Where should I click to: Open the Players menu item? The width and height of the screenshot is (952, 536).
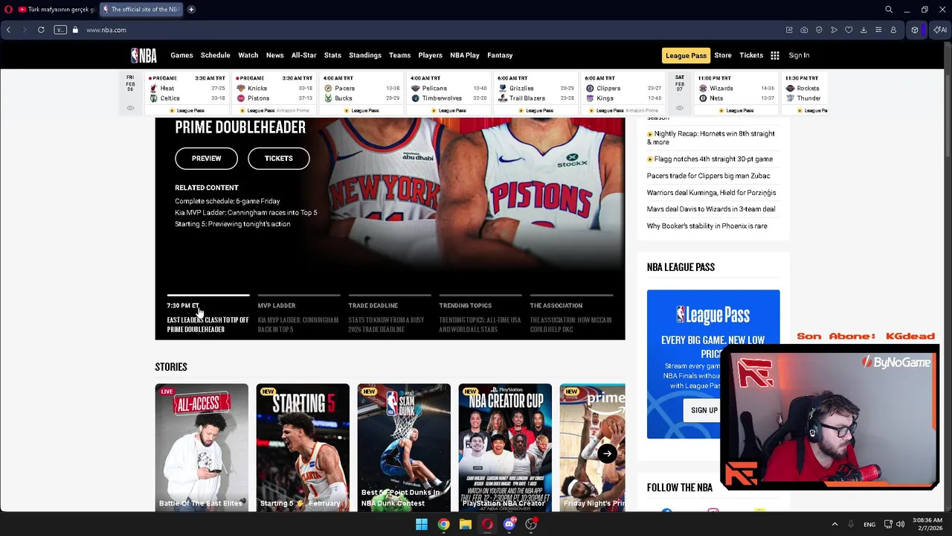click(430, 55)
